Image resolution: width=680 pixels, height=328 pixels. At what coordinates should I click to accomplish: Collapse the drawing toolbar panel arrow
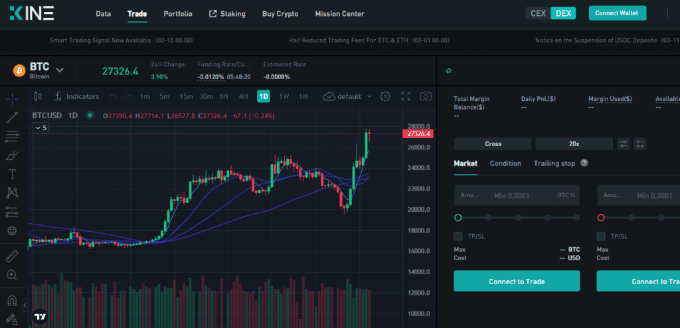pyautogui.click(x=25, y=305)
